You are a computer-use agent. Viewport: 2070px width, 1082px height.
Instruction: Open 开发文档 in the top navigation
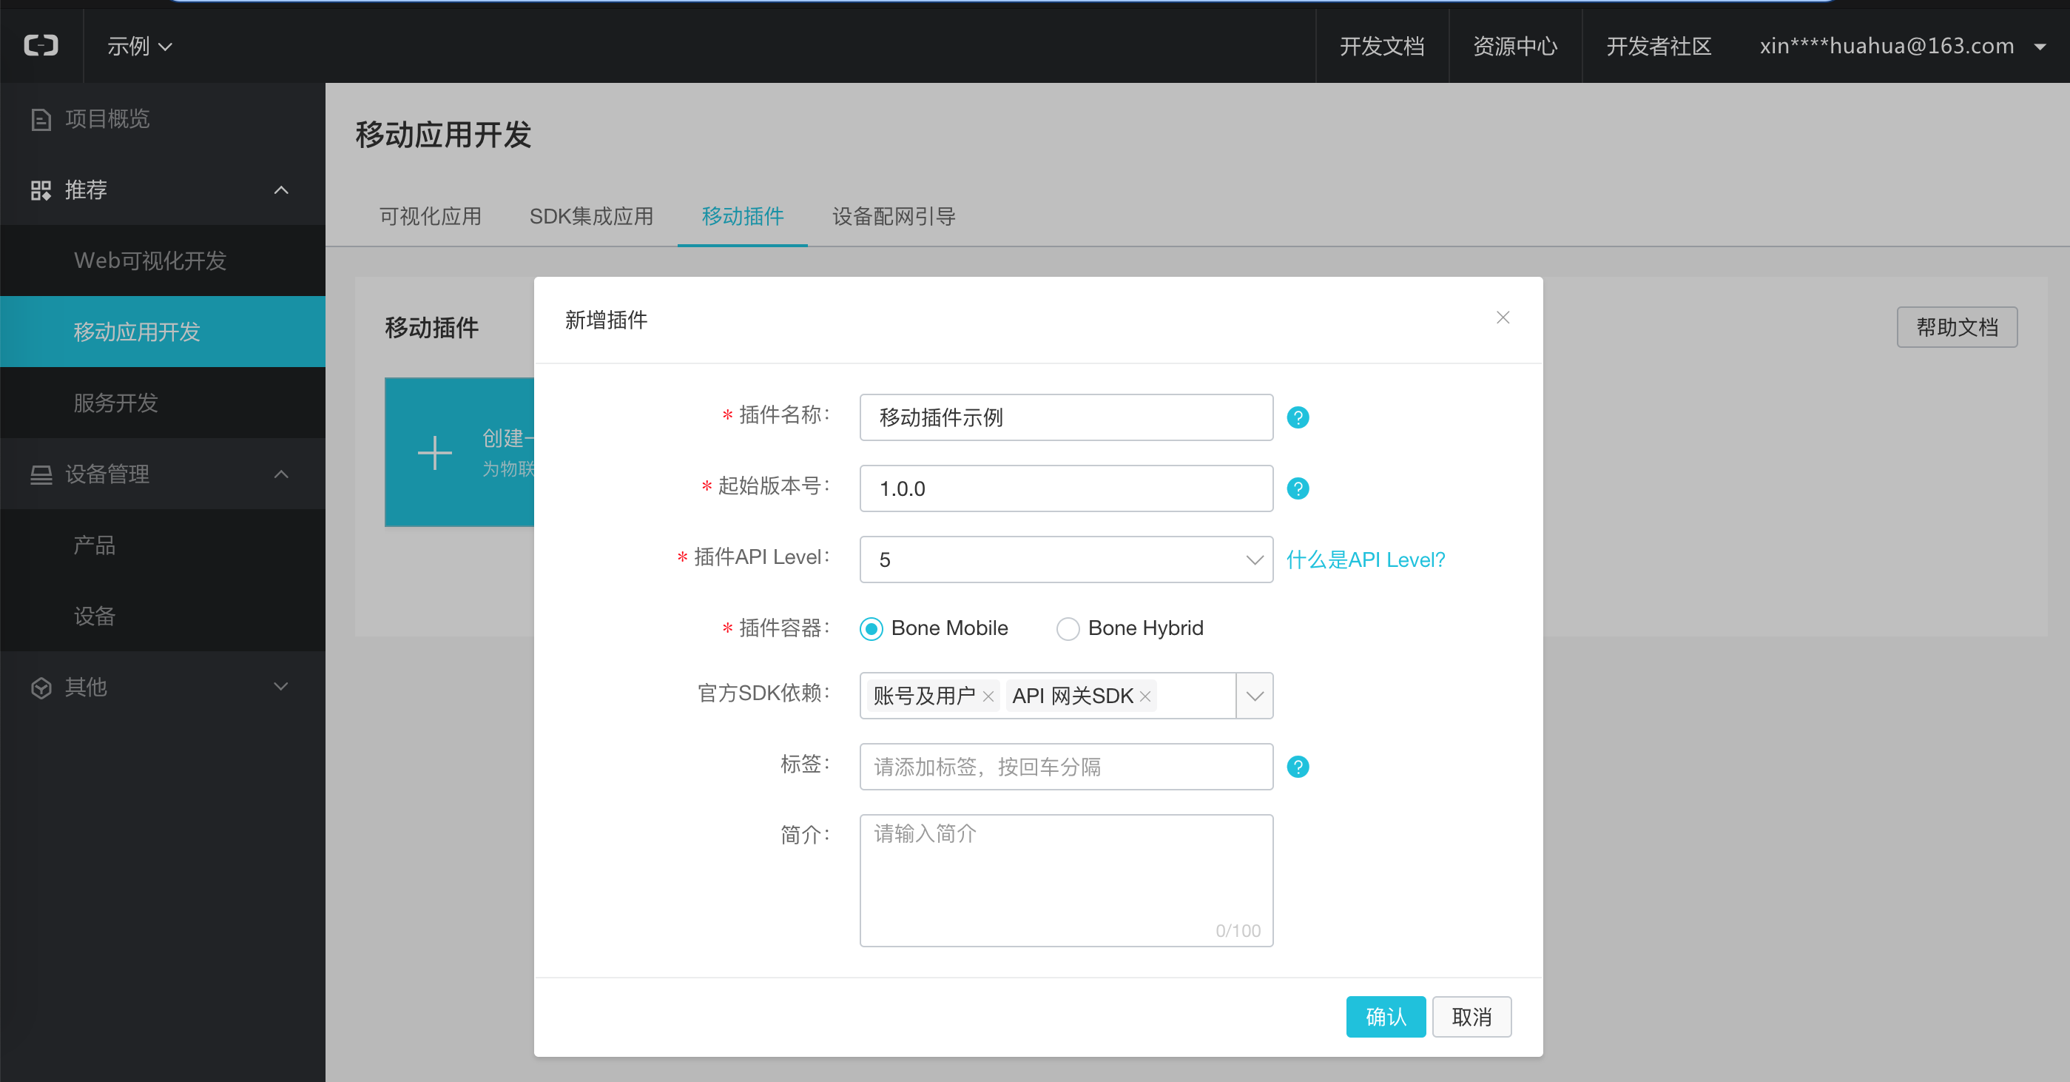(x=1381, y=46)
